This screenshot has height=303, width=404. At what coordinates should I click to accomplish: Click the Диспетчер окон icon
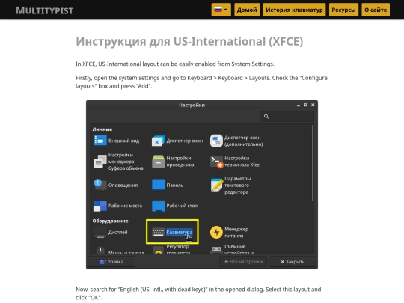pyautogui.click(x=158, y=141)
